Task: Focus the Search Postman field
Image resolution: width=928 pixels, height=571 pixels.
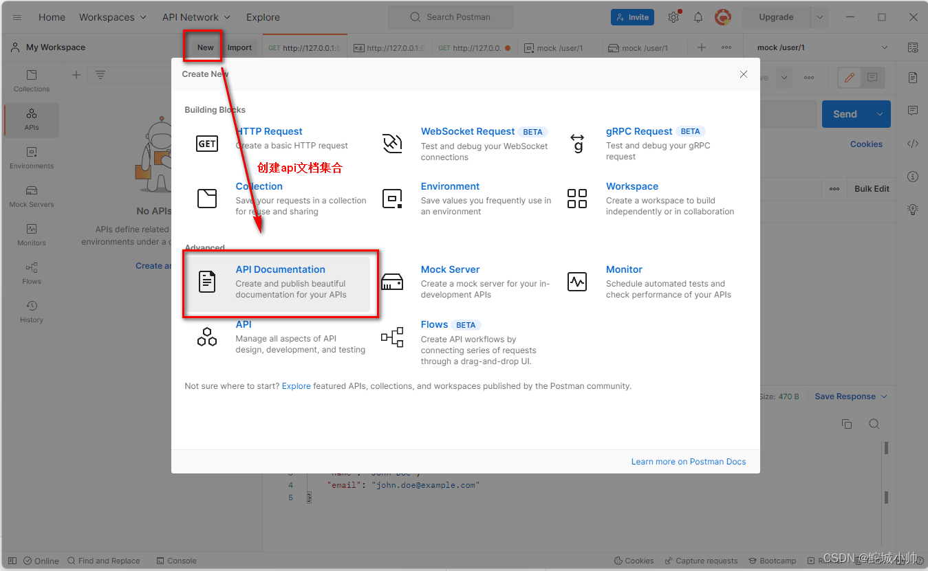Action: pos(451,17)
